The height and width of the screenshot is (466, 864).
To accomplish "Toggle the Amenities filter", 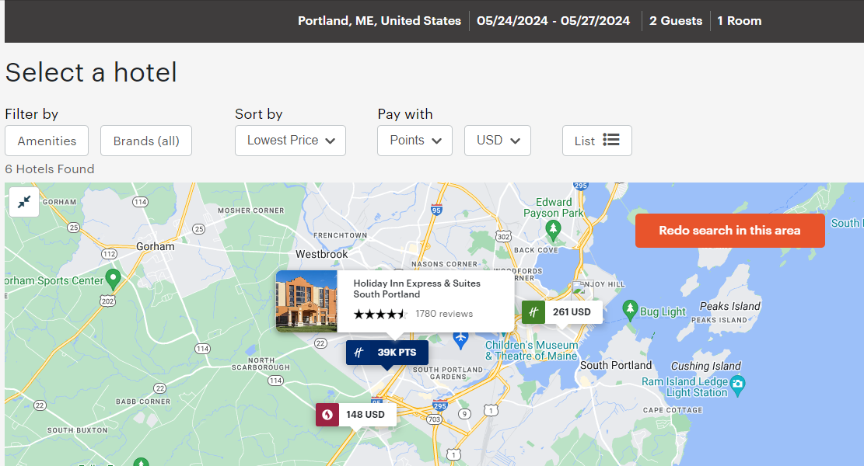I will 46,141.
